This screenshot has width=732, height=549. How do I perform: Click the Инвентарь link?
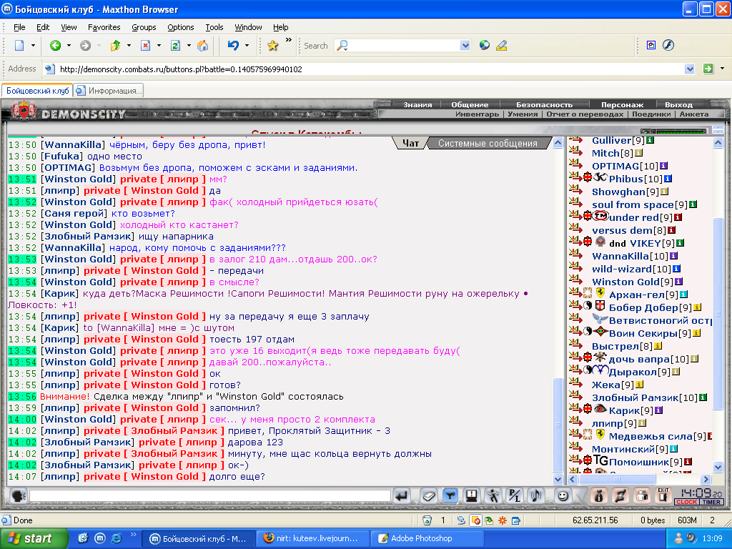(477, 114)
